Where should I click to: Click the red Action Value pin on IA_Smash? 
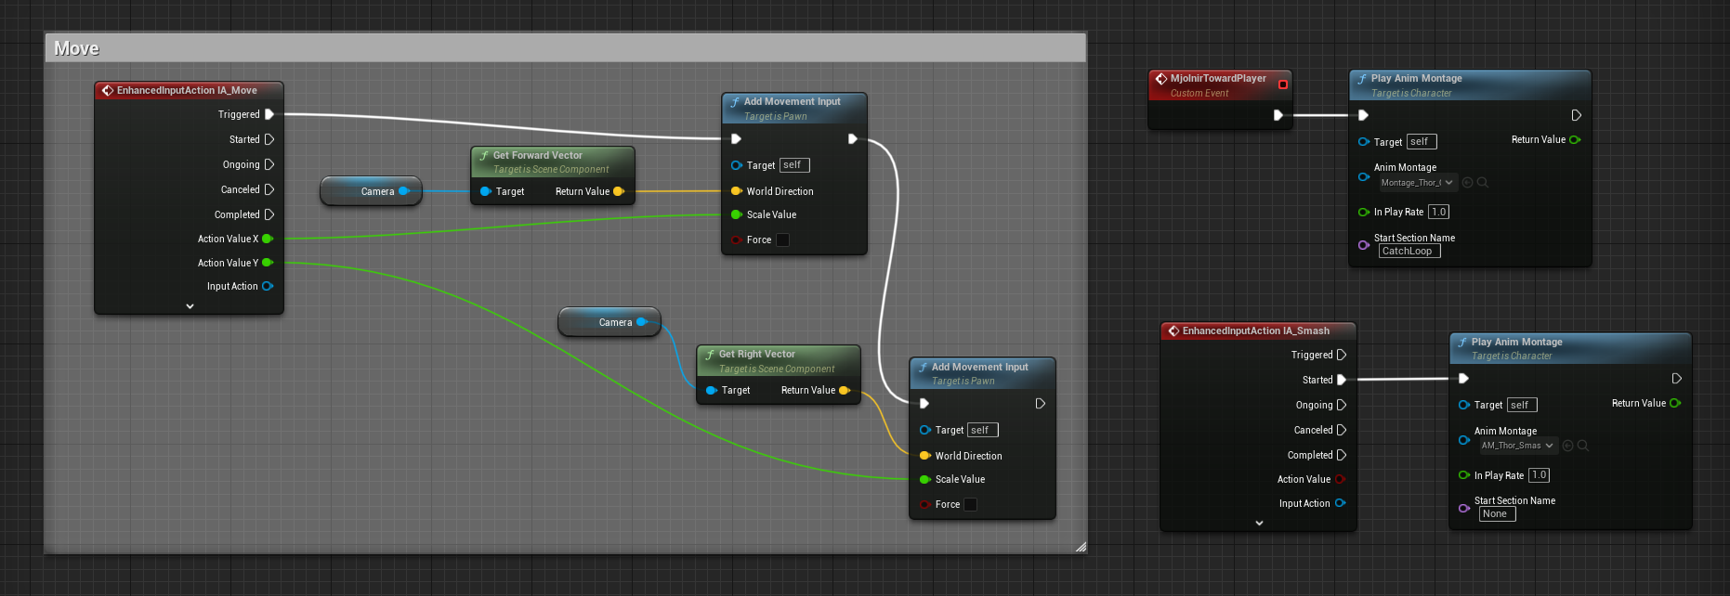pyautogui.click(x=1340, y=479)
